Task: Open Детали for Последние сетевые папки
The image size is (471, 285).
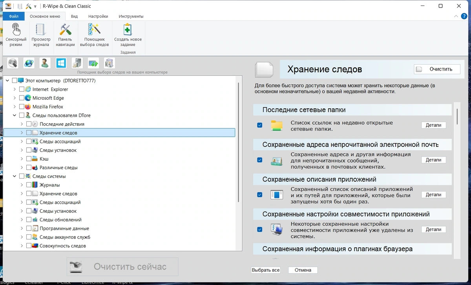Action: point(434,125)
